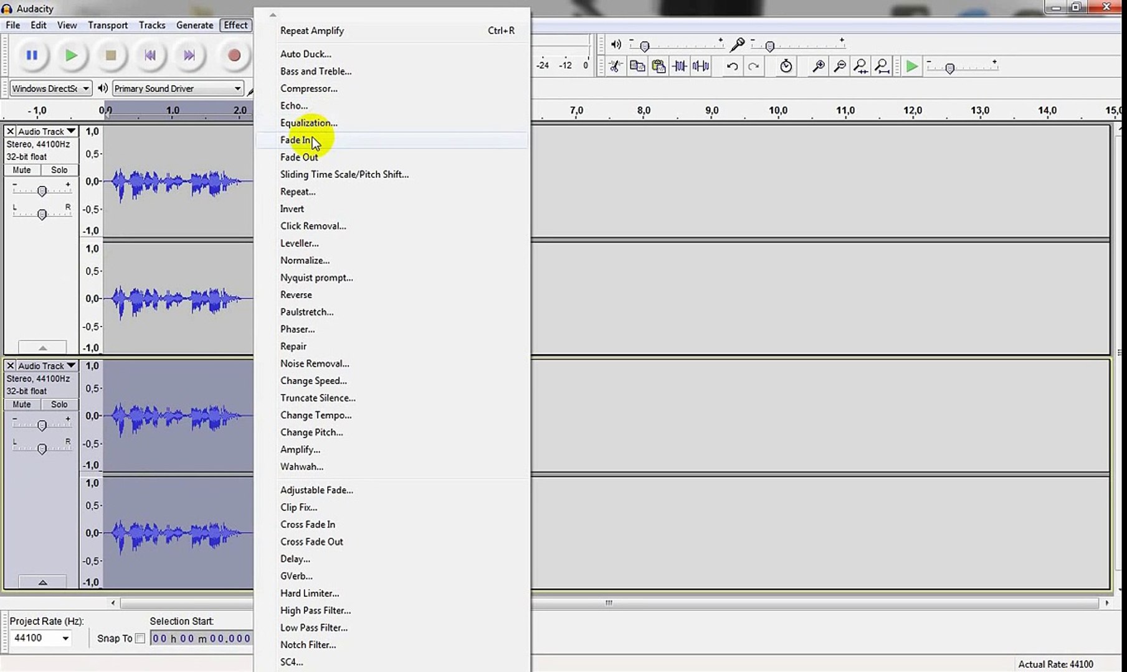This screenshot has height=672, width=1127.
Task: Click the horizontal scrollbar left arrow
Action: click(x=113, y=602)
